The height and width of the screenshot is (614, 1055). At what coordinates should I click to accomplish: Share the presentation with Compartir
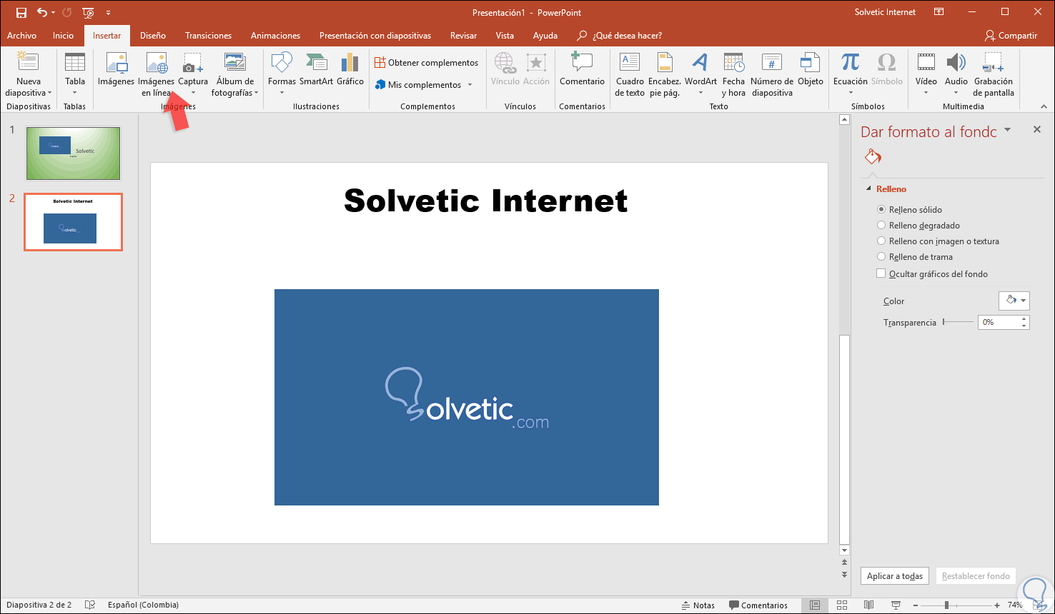[1011, 36]
